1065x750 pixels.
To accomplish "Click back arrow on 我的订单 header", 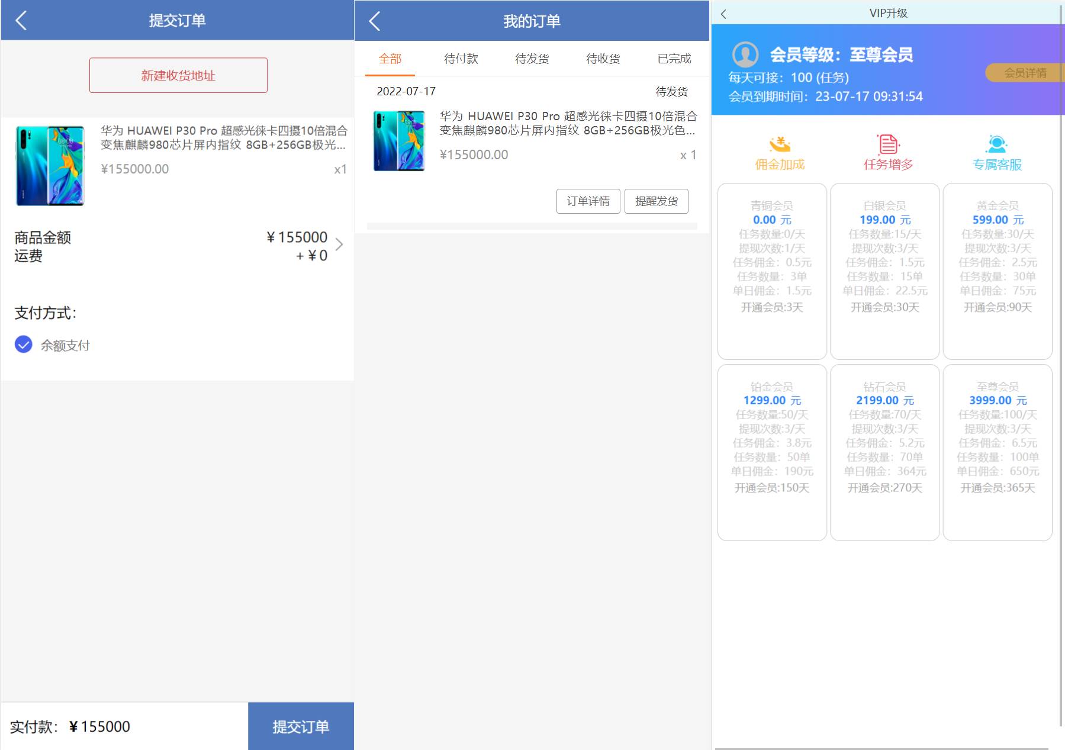I will (x=374, y=21).
